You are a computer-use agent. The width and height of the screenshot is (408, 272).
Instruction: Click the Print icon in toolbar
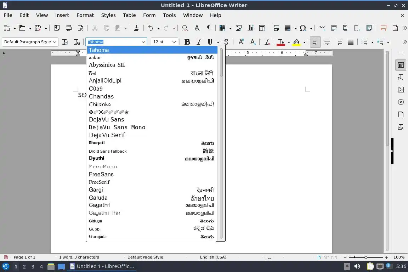[69, 28]
